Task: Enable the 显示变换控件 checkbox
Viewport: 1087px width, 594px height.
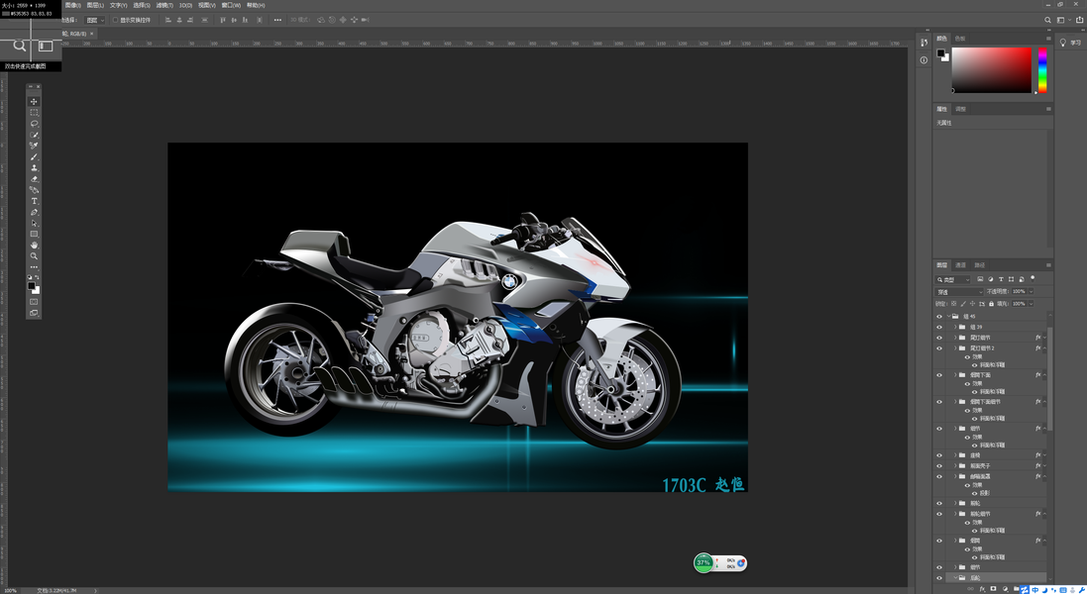Action: (x=115, y=20)
